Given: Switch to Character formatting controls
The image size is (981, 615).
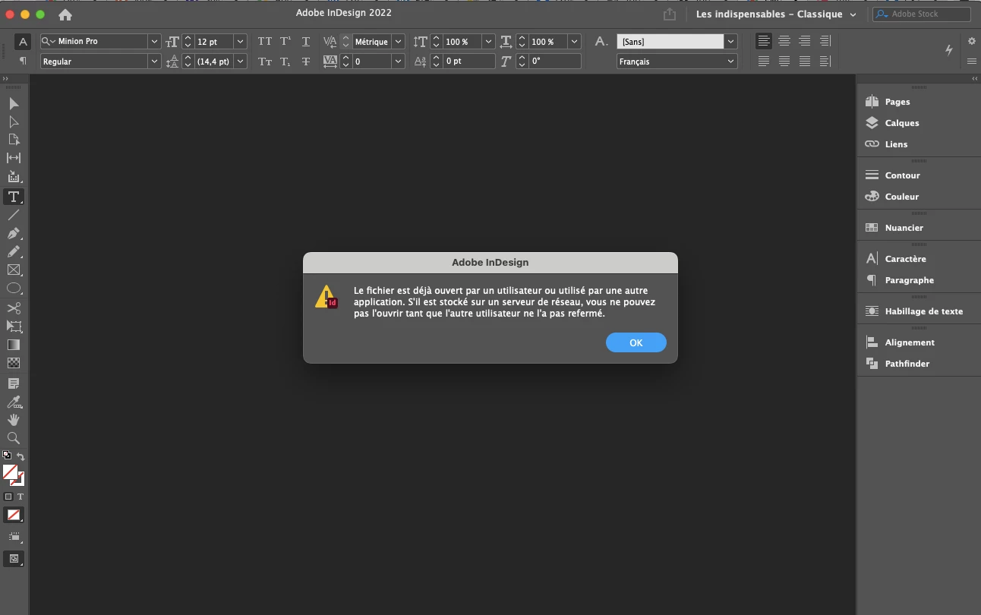Looking at the screenshot, I should pos(23,42).
